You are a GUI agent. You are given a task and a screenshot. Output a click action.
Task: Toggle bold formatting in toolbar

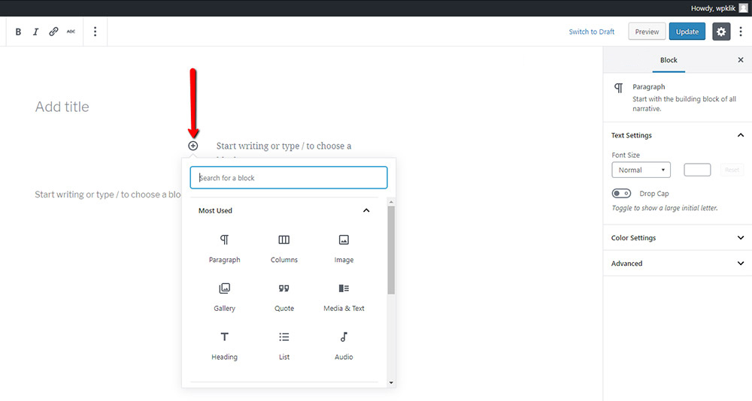(x=18, y=32)
